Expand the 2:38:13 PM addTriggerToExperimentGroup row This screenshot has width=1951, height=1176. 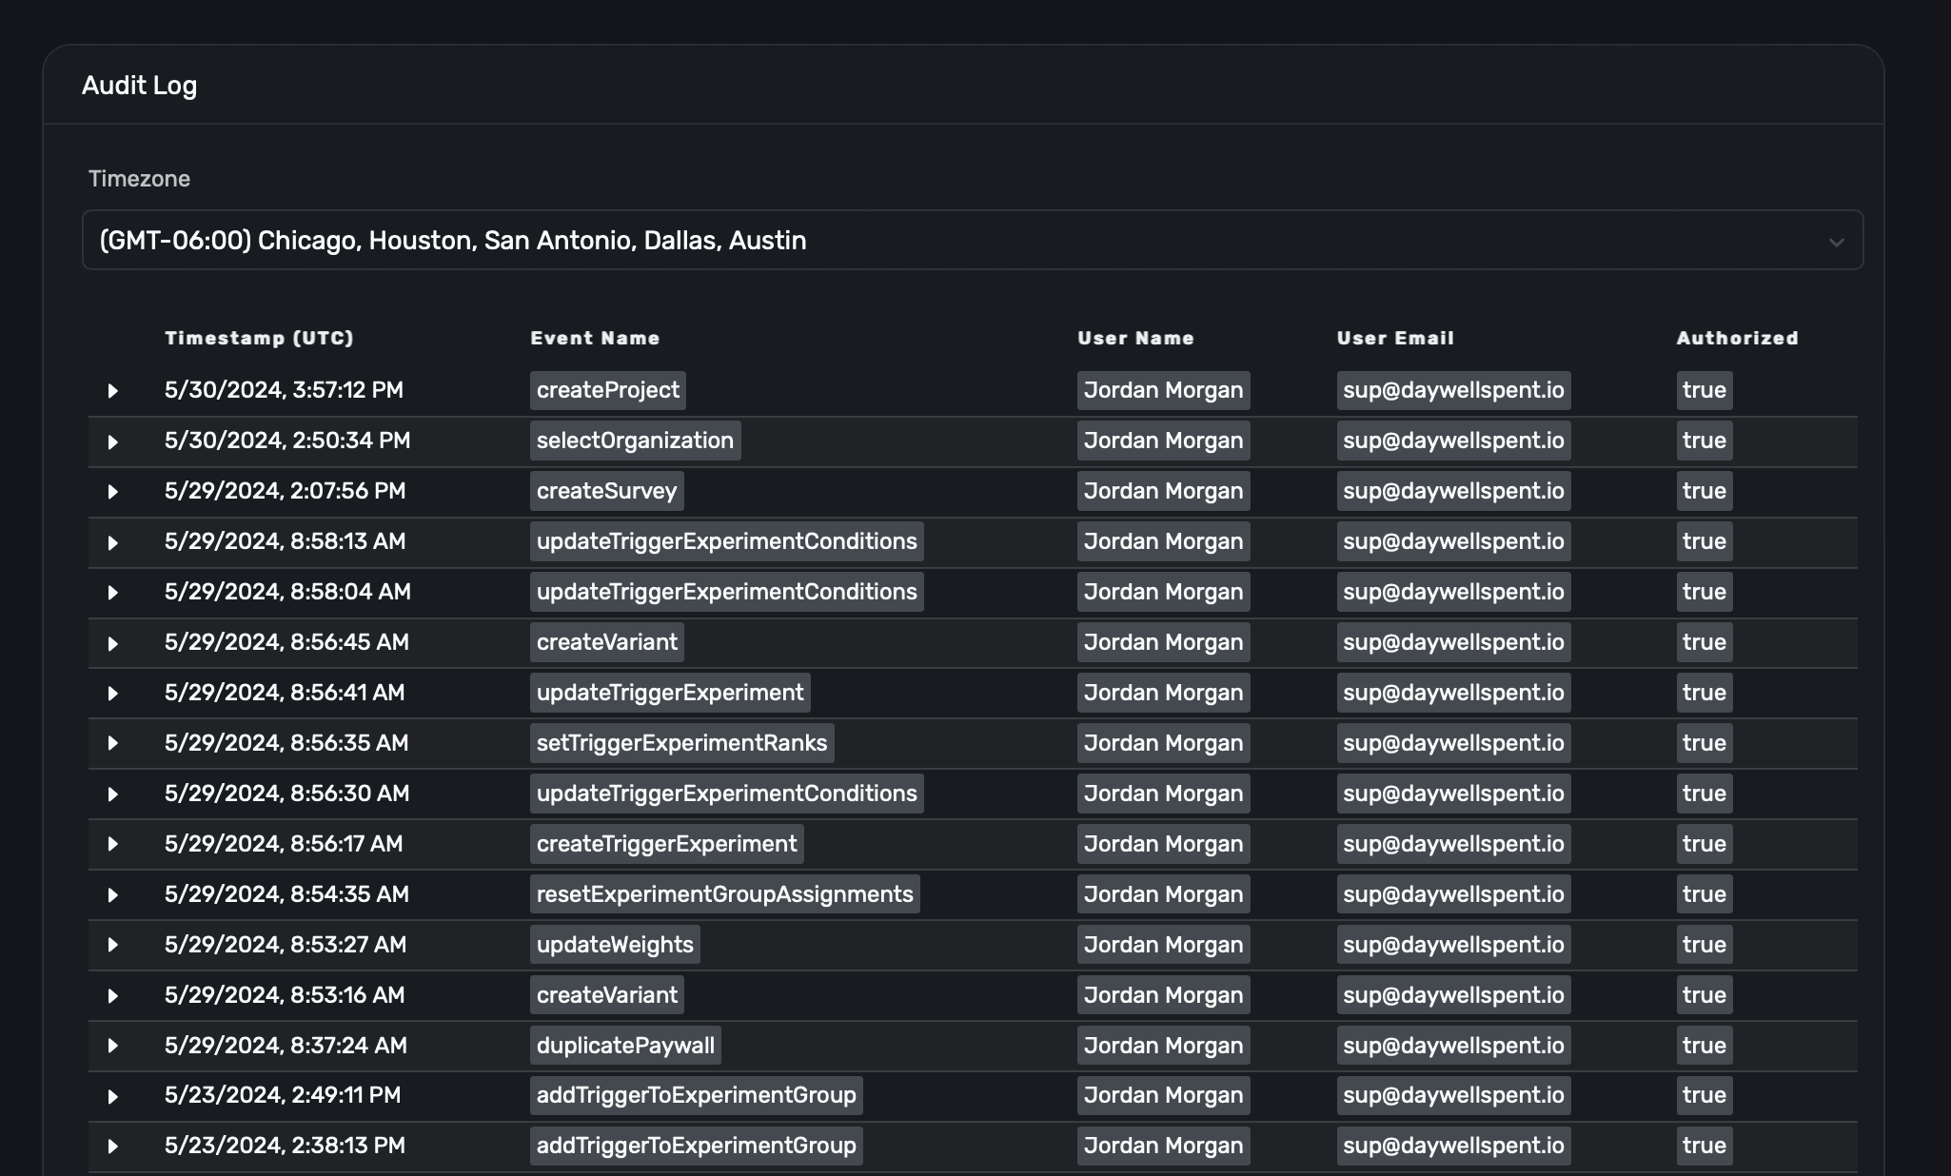click(x=112, y=1147)
